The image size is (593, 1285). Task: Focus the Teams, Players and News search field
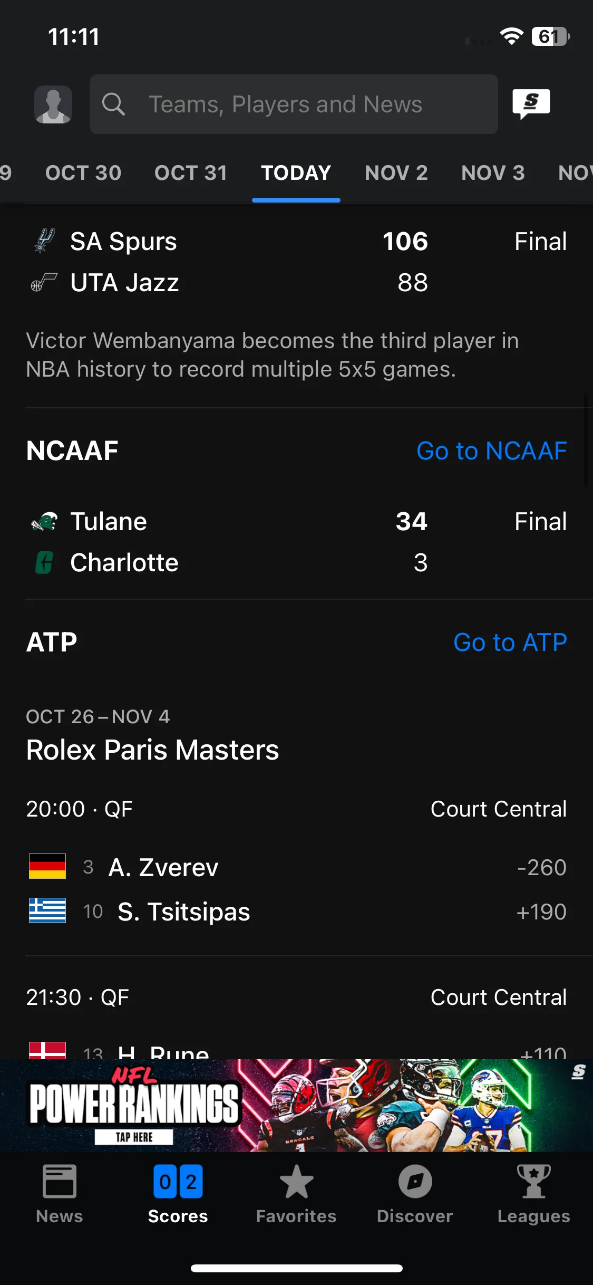(x=294, y=104)
